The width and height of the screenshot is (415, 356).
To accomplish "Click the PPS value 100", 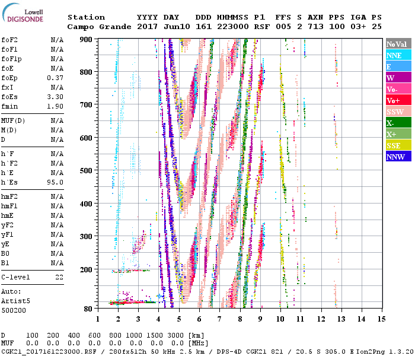I will click(x=337, y=27).
